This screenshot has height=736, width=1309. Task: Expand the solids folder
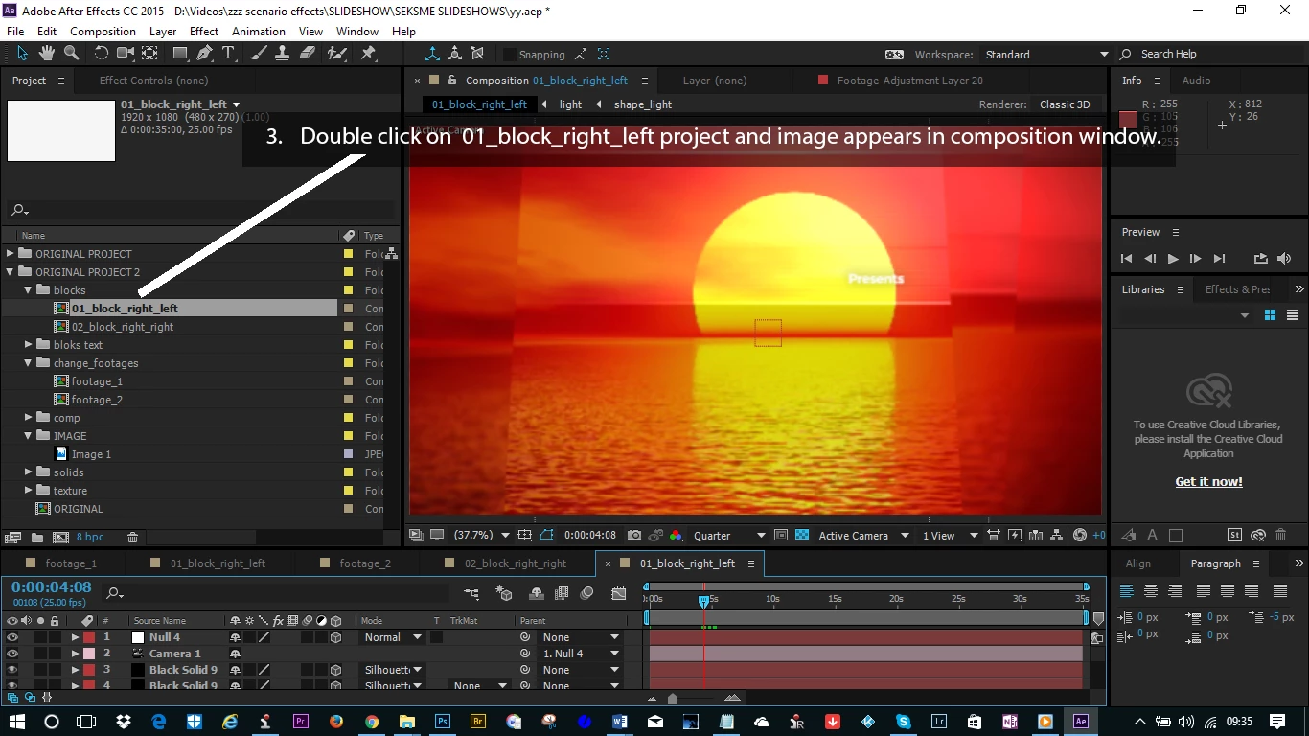(29, 472)
